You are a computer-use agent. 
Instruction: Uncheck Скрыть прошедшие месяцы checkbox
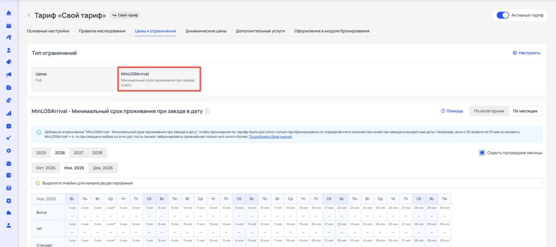(482, 152)
